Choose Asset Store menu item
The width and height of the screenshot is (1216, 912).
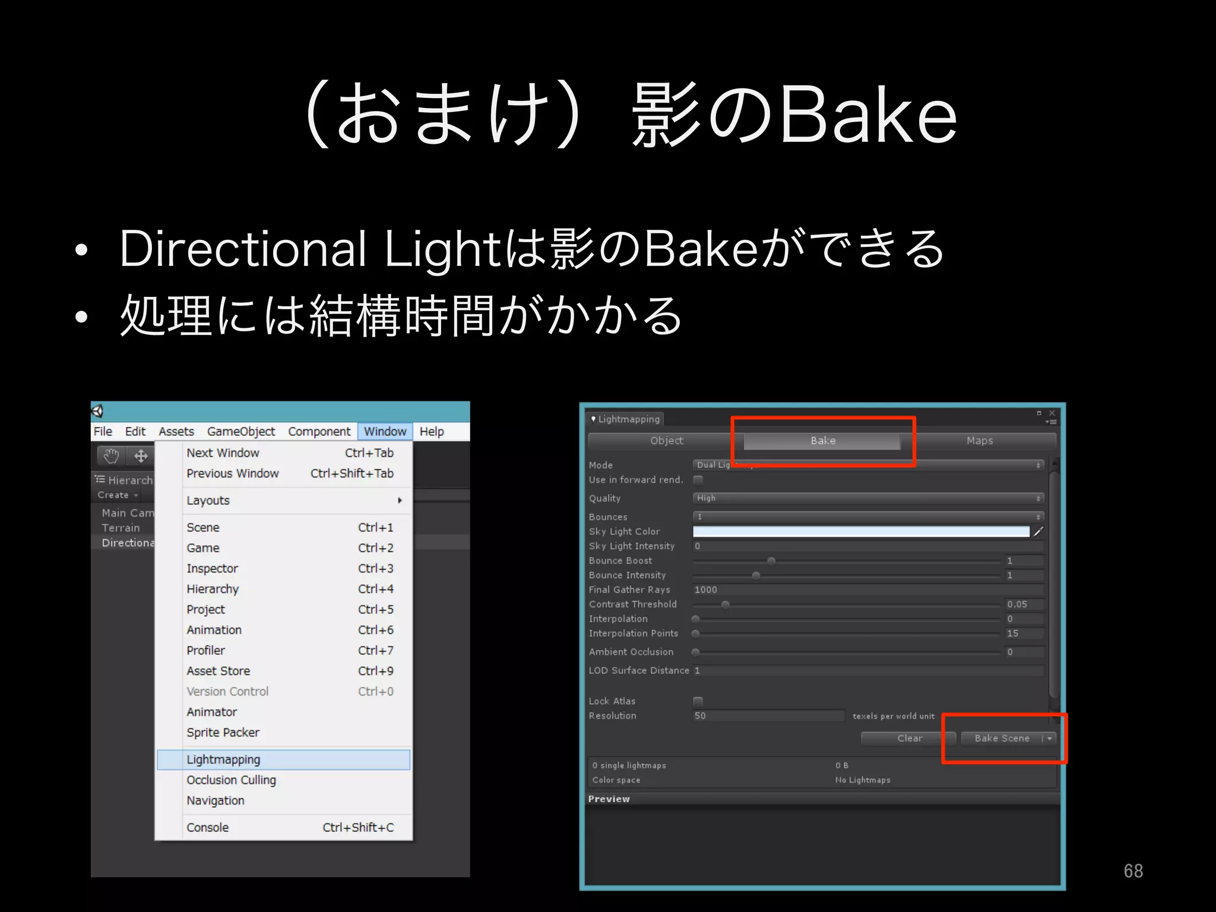tap(284, 671)
